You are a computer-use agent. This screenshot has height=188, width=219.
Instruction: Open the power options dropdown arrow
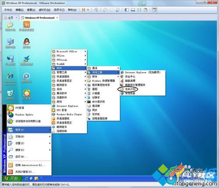88,10
